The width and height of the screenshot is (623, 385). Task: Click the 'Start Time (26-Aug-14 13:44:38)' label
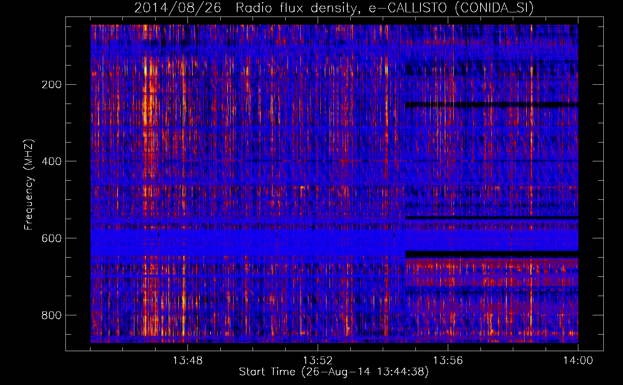pos(334,372)
